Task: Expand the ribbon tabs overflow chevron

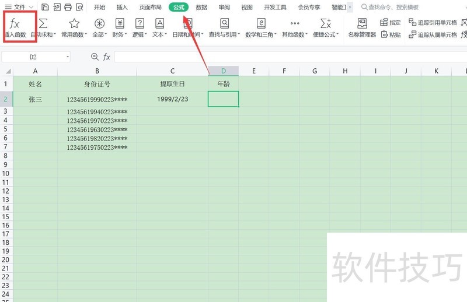Action: (x=350, y=7)
